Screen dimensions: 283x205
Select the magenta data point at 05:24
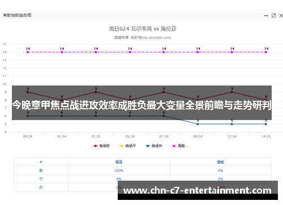[x=130, y=52]
